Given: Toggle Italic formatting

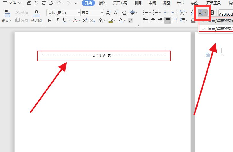Looking at the screenshot, I should pos(57,20).
